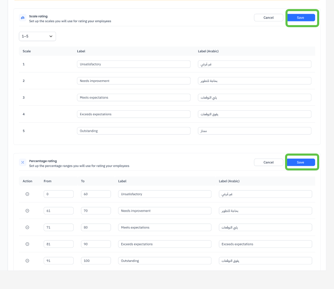
Task: Remove the 71 to 80 percentage row
Action: tap(28, 227)
